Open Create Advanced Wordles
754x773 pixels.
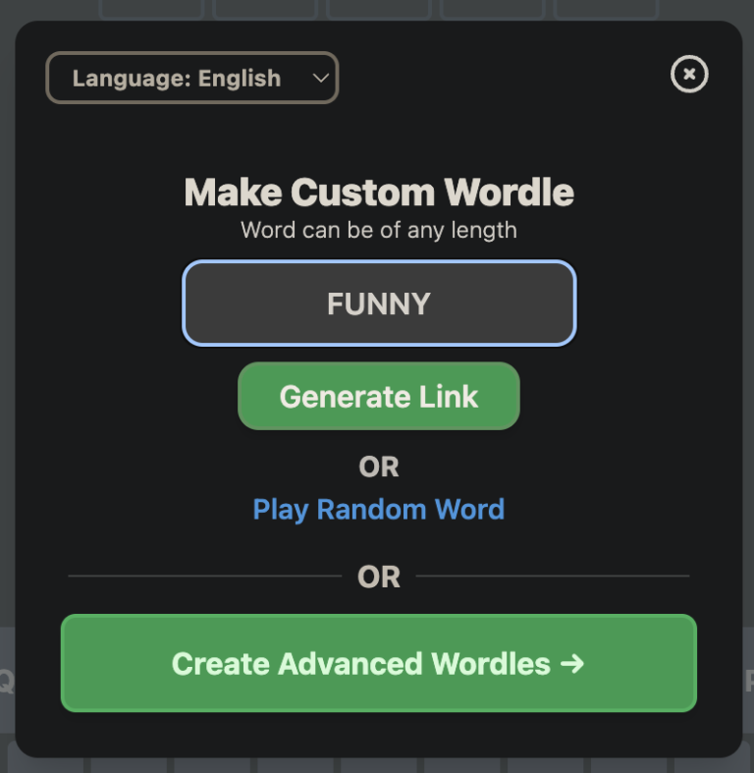click(x=378, y=663)
